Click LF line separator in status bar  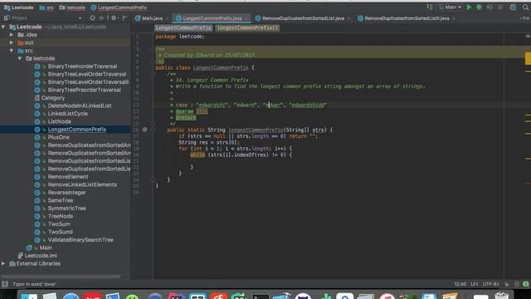(474, 284)
